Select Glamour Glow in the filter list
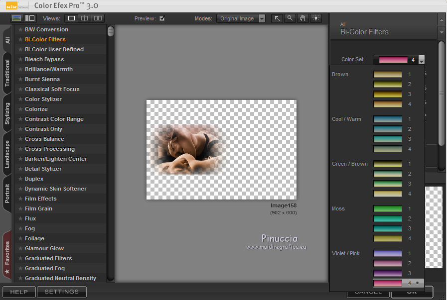This screenshot has height=300, width=447. click(x=44, y=248)
